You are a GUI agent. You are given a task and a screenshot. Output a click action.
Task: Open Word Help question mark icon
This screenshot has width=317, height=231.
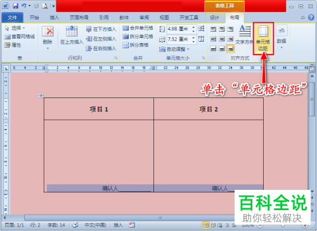311,18
